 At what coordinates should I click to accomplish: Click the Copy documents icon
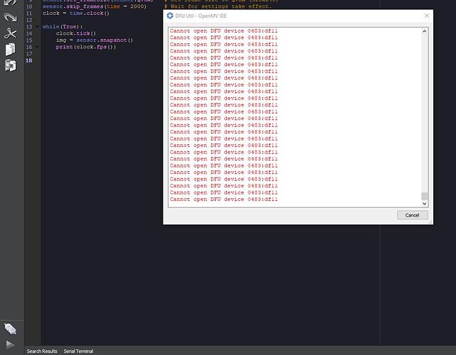pos(10,50)
